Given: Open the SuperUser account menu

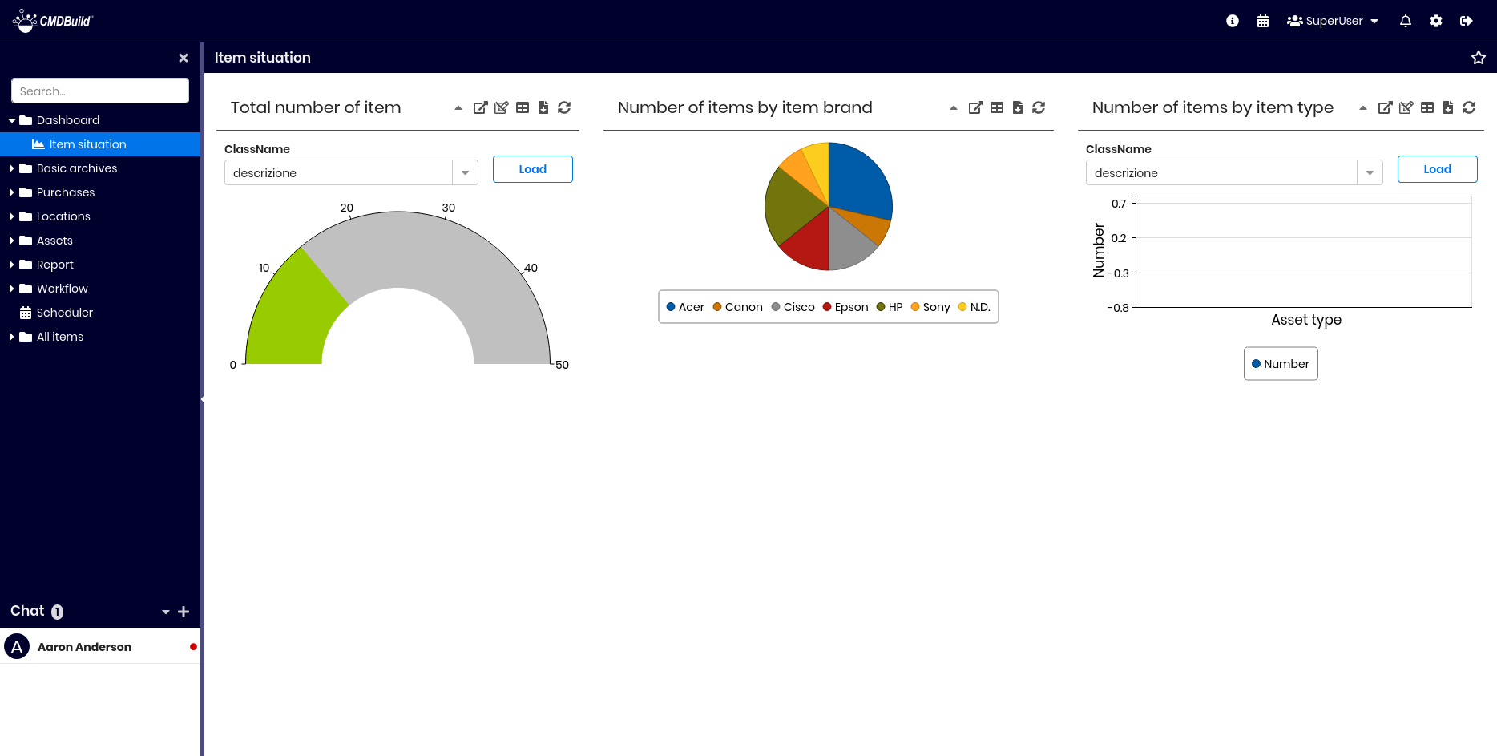Looking at the screenshot, I should [1333, 21].
